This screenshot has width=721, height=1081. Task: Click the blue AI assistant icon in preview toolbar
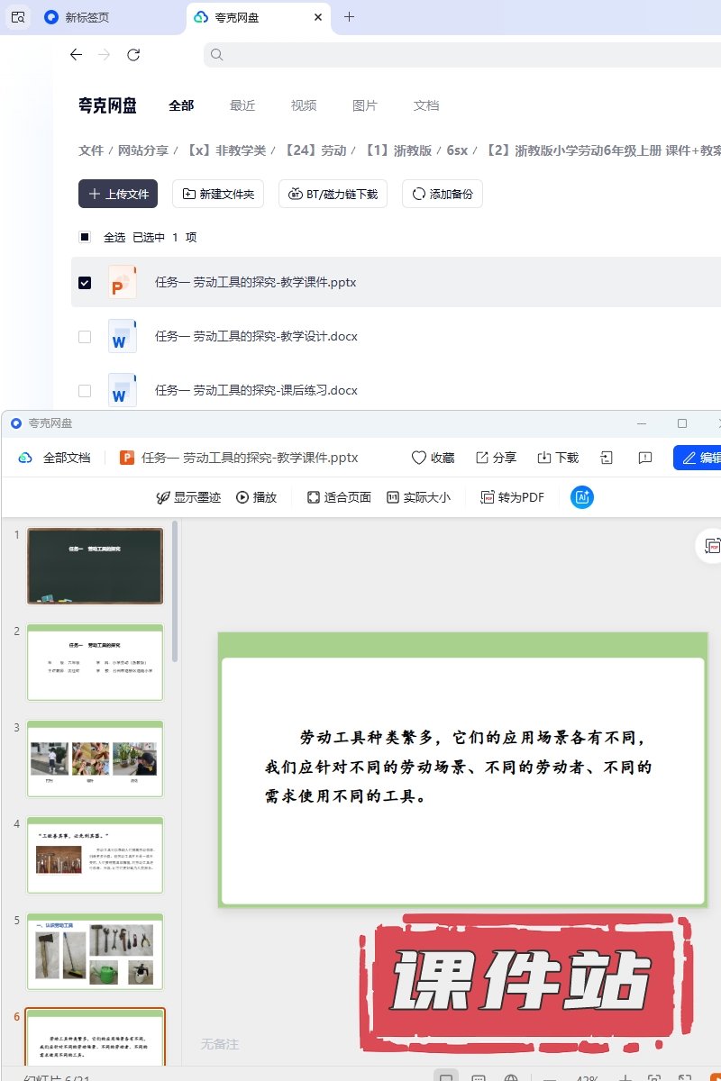[x=582, y=497]
